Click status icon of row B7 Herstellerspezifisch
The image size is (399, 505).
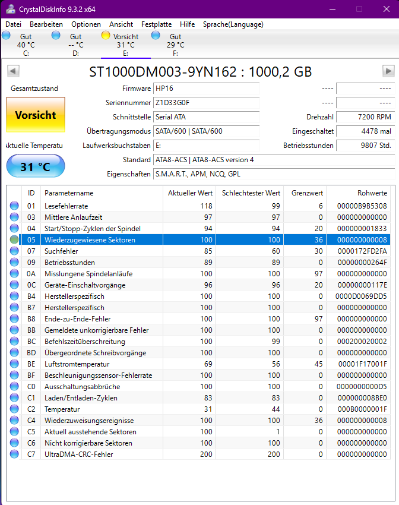[14, 307]
